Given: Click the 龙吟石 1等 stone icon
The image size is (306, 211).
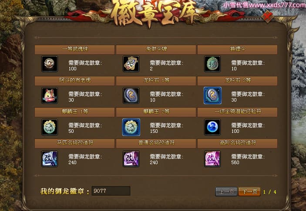Looking at the screenshot, I should click(131, 96).
